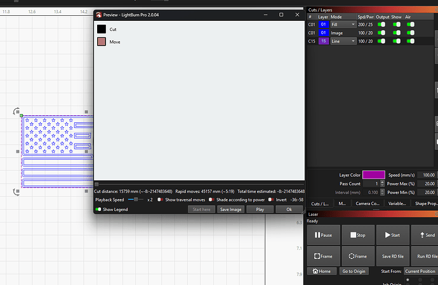Toggle Output for the Image layer
The width and height of the screenshot is (438, 285).
coord(382,33)
